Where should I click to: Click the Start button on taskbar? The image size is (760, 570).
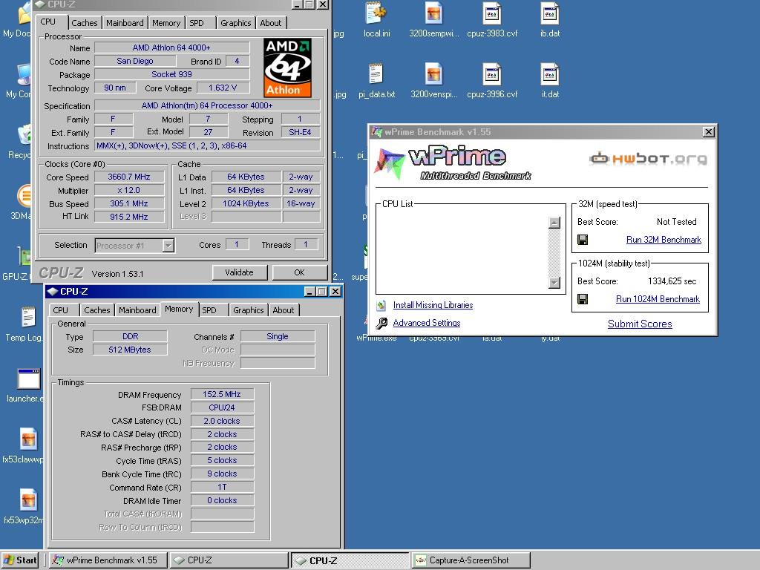point(20,560)
